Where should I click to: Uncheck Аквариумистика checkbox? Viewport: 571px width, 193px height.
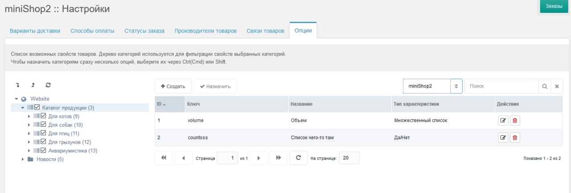click(x=44, y=150)
